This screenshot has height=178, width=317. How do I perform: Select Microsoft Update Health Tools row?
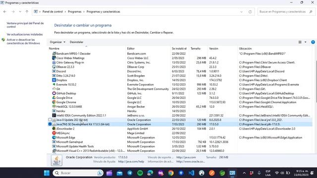[x=180, y=146]
